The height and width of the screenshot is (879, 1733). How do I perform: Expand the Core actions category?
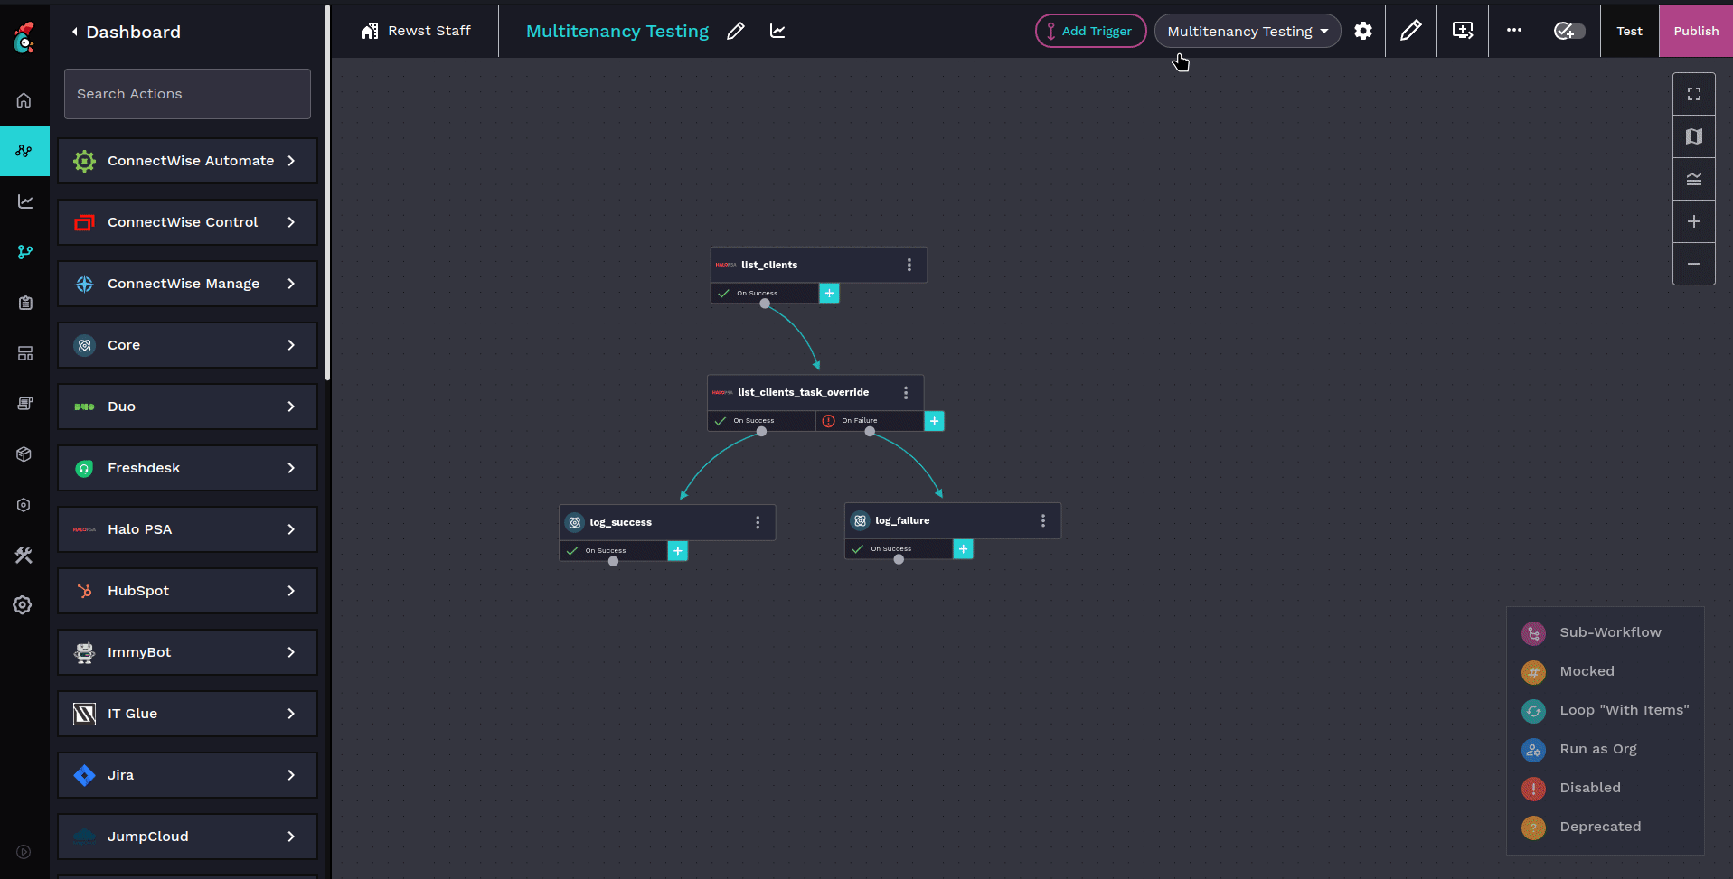click(x=187, y=345)
